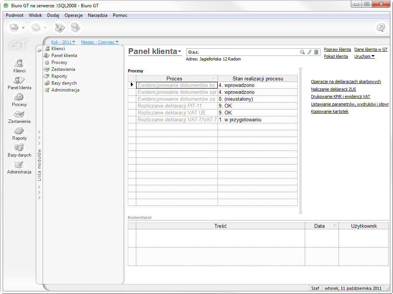Click the pencil edit icon in client field
The width and height of the screenshot is (393, 294).
coord(309,52)
